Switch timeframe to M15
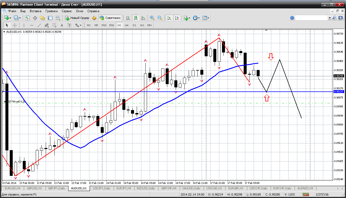This screenshot has width=346, height=198. [x=104, y=25]
